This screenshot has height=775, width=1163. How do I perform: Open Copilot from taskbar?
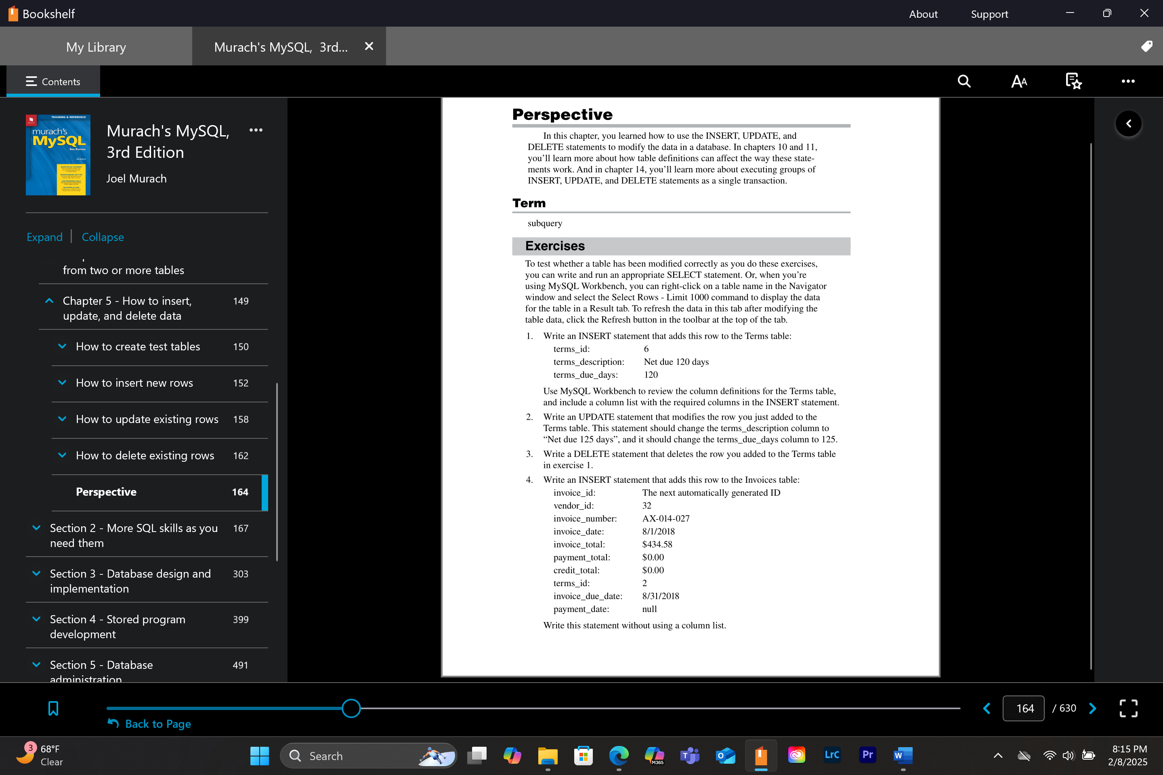point(512,756)
